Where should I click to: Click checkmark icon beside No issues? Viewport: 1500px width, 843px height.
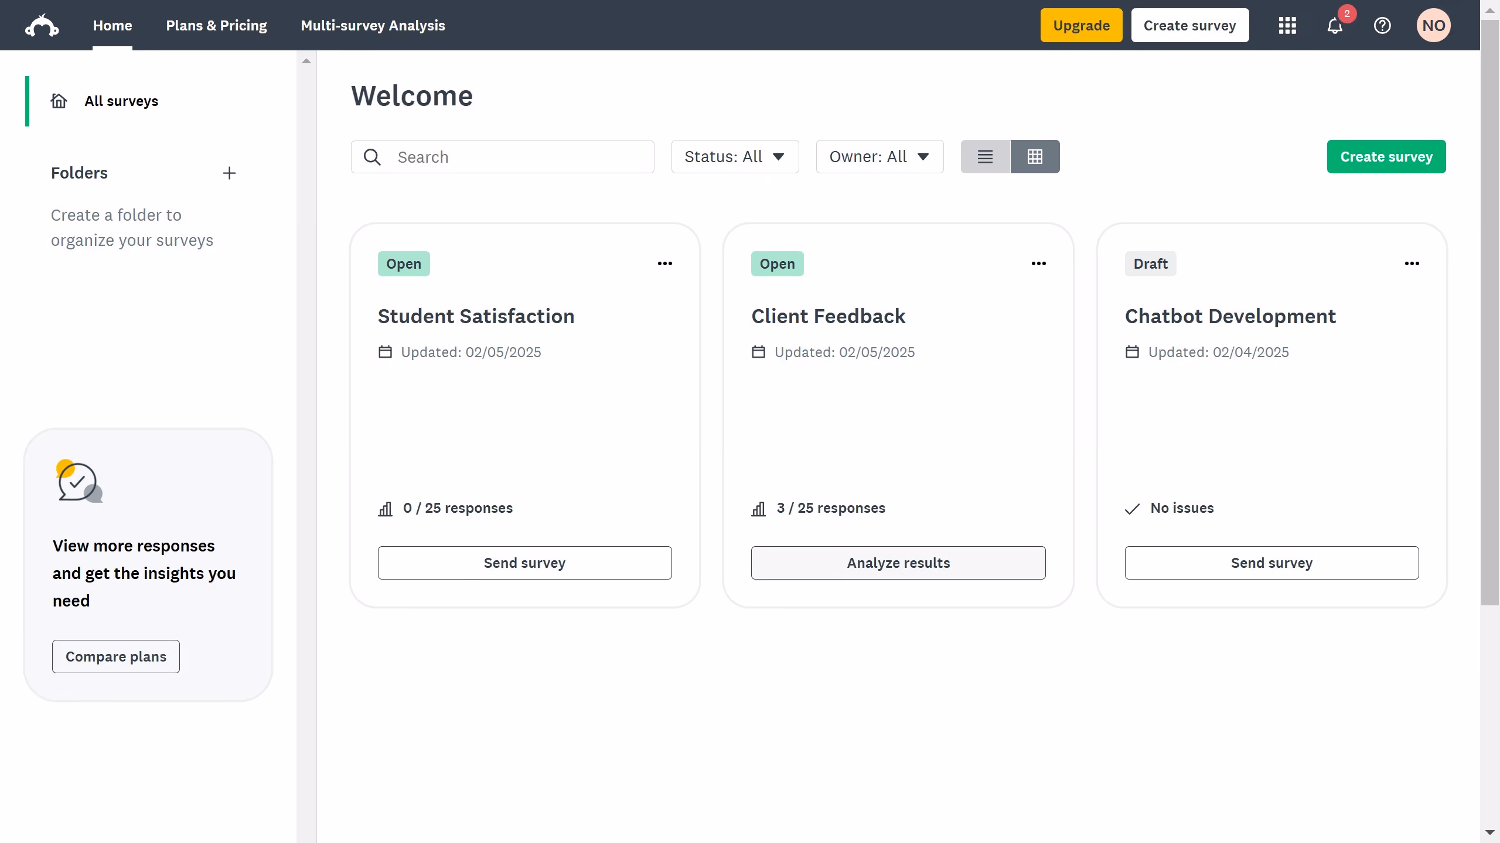coord(1133,509)
